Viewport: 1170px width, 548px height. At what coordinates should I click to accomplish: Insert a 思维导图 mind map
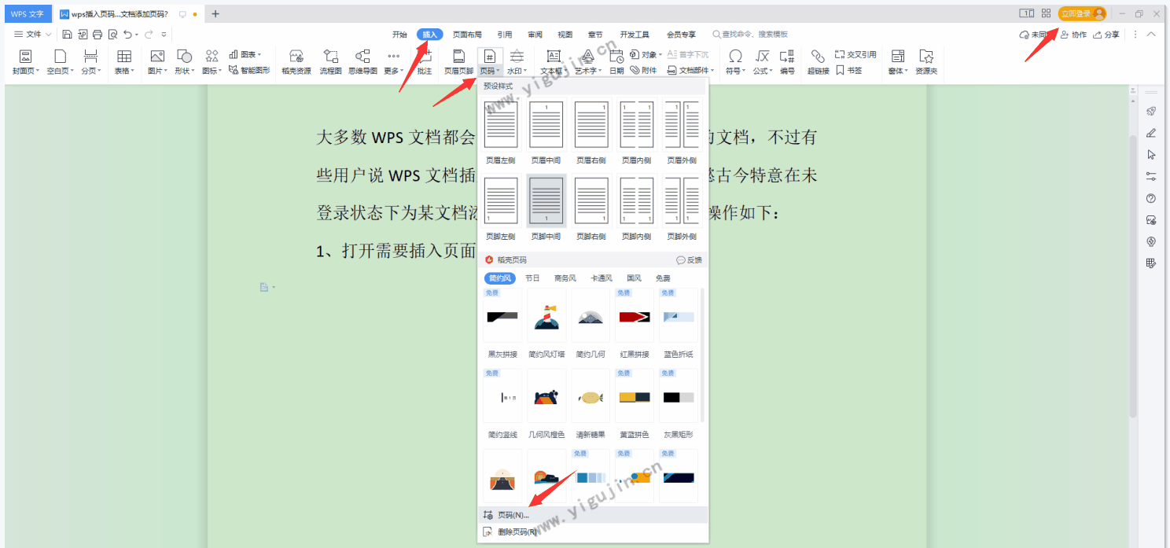pos(362,62)
